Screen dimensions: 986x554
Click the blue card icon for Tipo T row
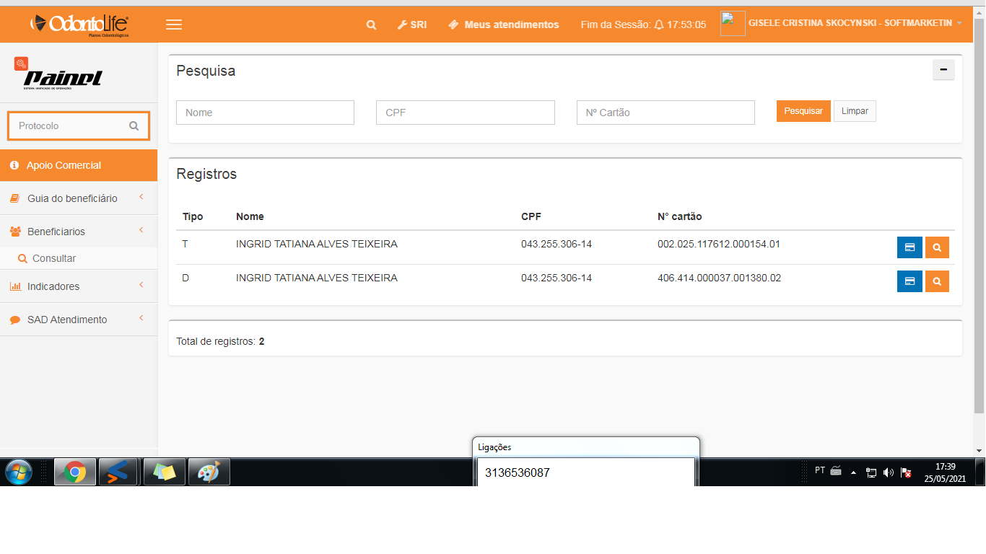click(909, 247)
